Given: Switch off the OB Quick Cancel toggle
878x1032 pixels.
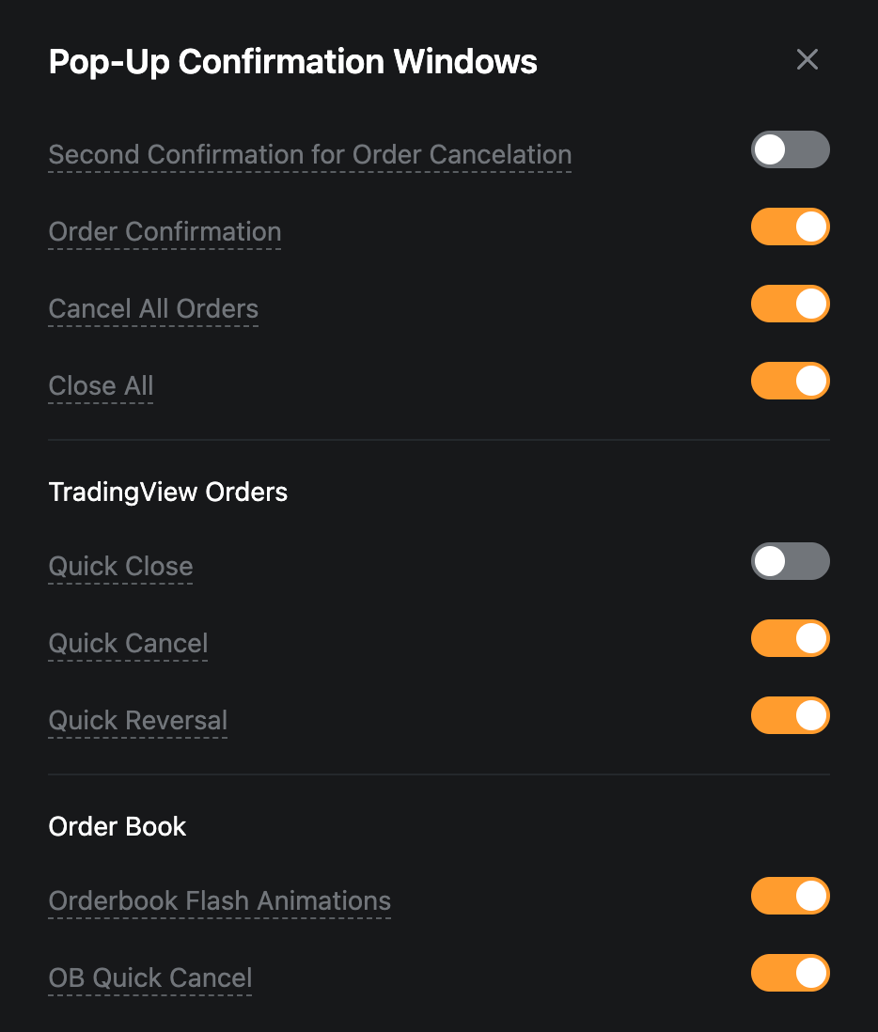Looking at the screenshot, I should point(790,974).
